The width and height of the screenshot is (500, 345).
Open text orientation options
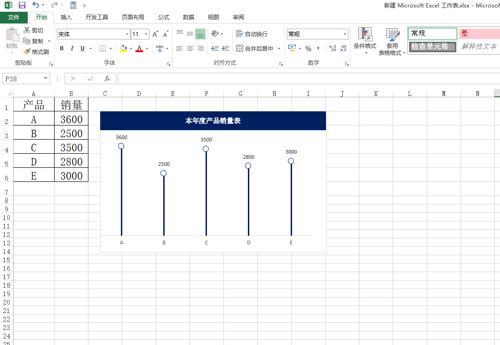point(215,34)
